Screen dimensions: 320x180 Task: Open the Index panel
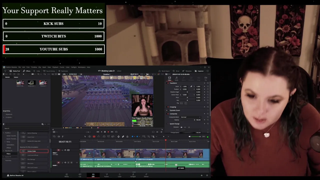click(x=36, y=71)
